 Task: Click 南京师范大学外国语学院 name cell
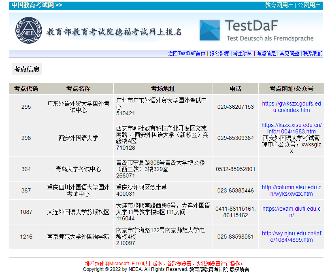[x=78, y=237]
